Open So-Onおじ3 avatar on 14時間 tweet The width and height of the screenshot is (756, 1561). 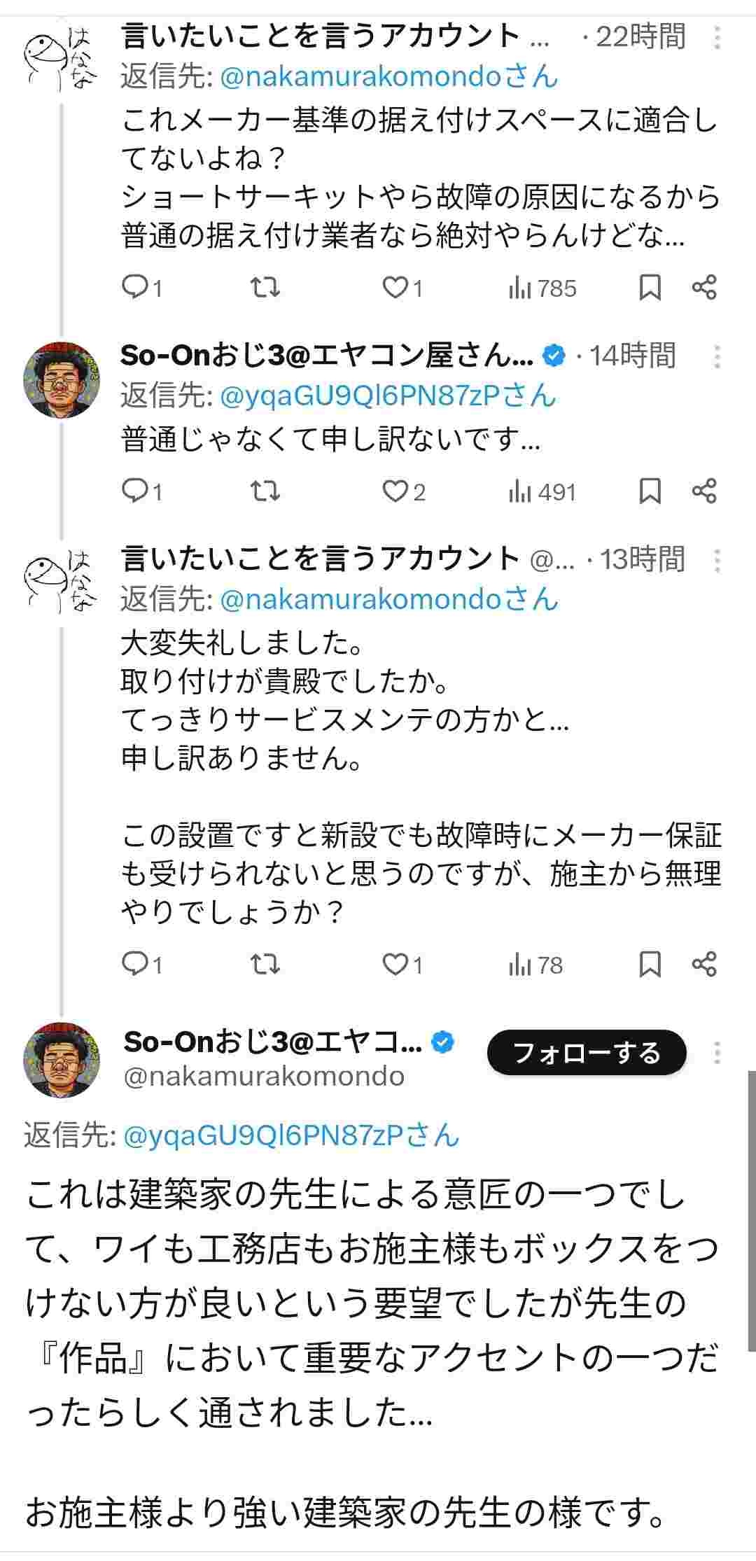62,380
